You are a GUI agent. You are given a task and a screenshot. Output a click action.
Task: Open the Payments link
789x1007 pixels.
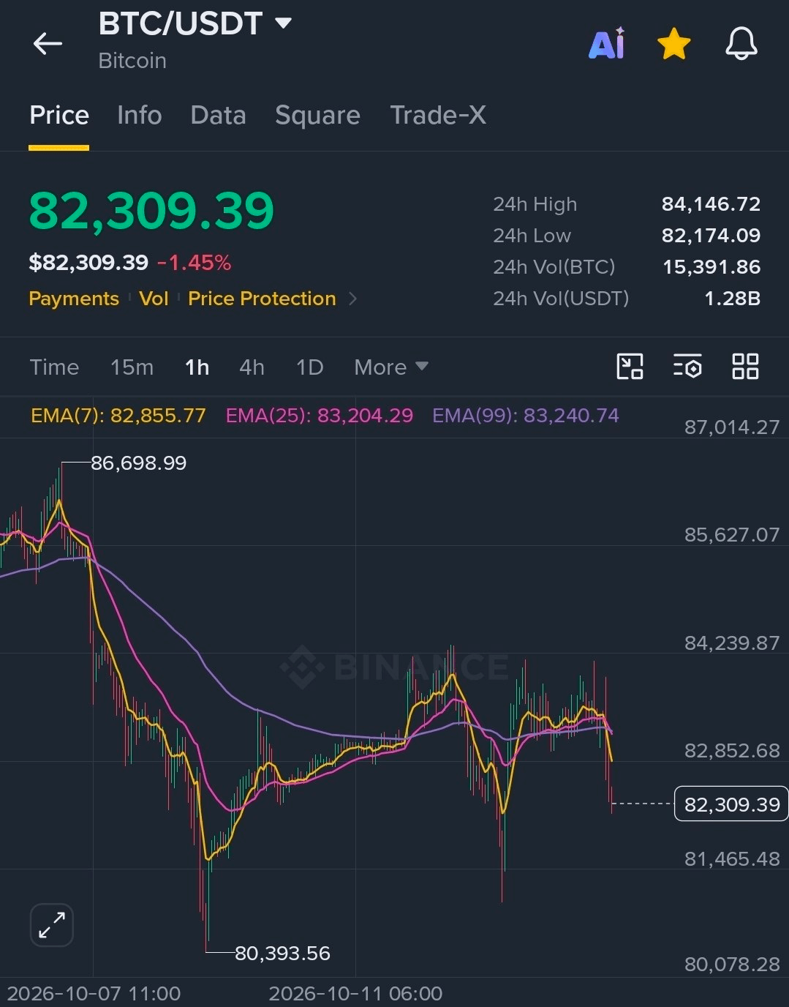73,299
